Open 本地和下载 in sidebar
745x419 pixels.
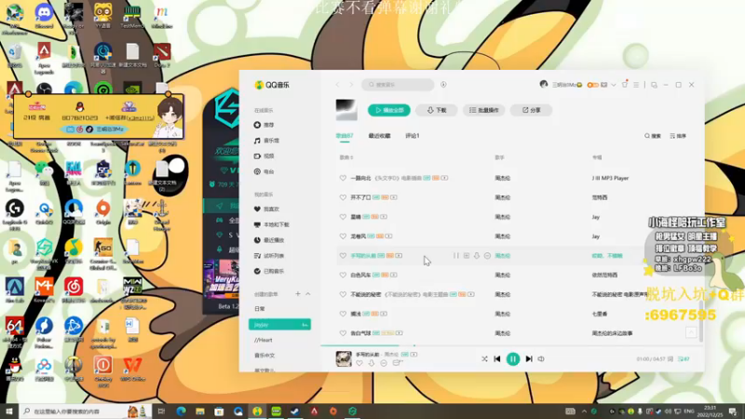click(271, 224)
